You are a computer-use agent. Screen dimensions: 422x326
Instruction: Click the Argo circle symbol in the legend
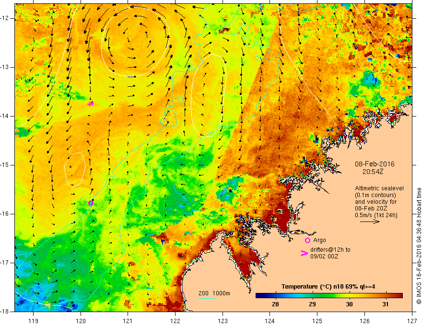[x=307, y=240]
